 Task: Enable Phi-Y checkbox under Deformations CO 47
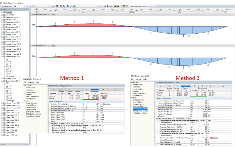click(7, 71)
